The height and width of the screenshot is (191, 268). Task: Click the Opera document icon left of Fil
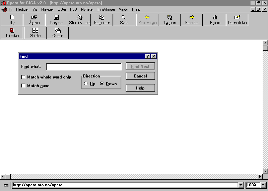tap(4, 9)
